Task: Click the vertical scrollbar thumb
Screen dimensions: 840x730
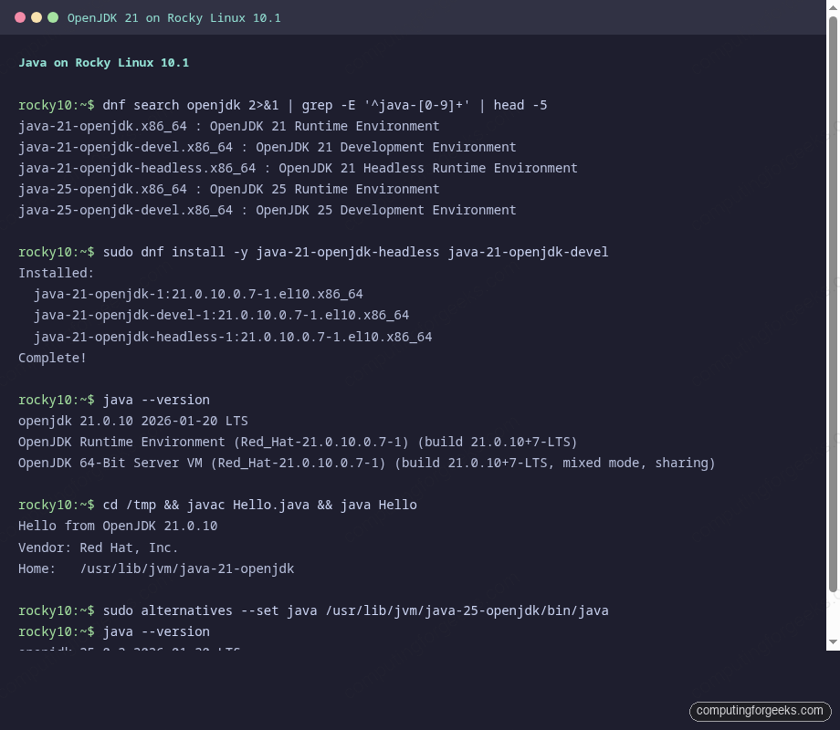Action: 833,304
